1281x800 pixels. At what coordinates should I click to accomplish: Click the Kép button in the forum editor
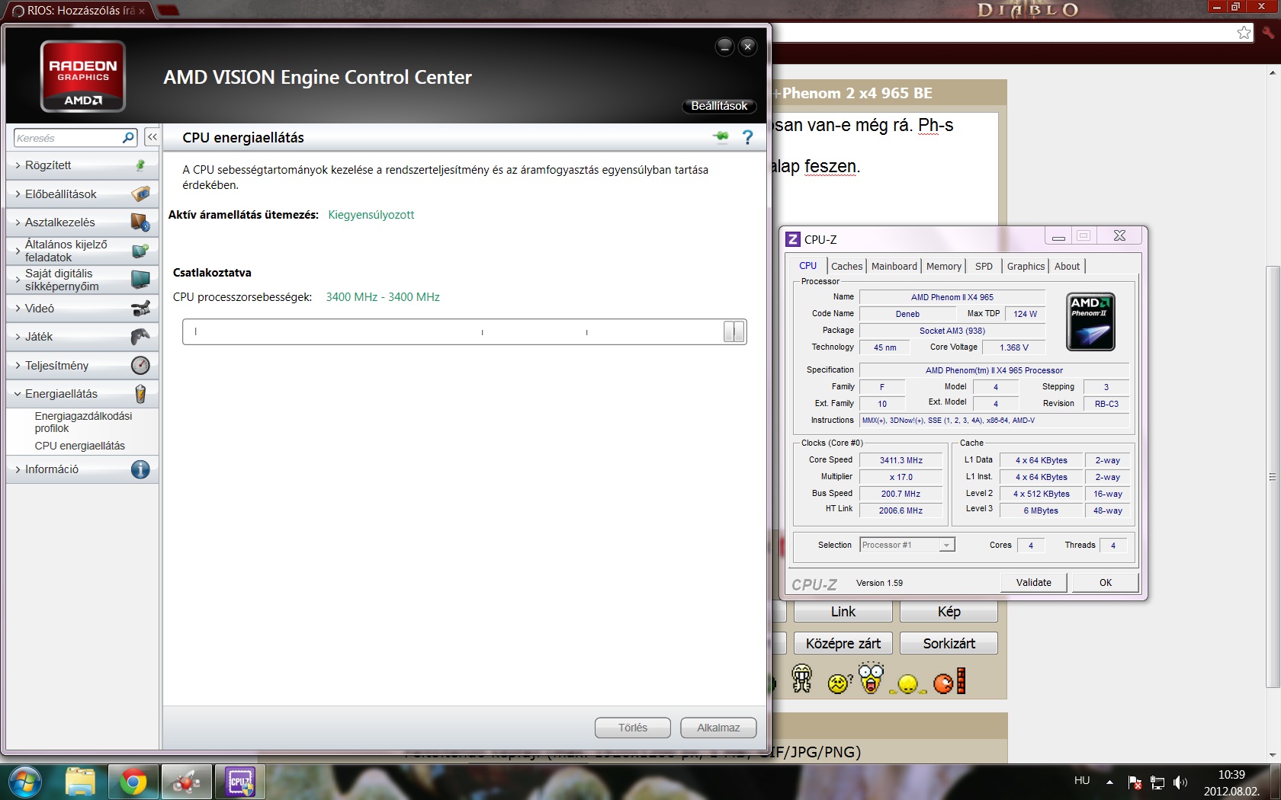pyautogui.click(x=949, y=612)
